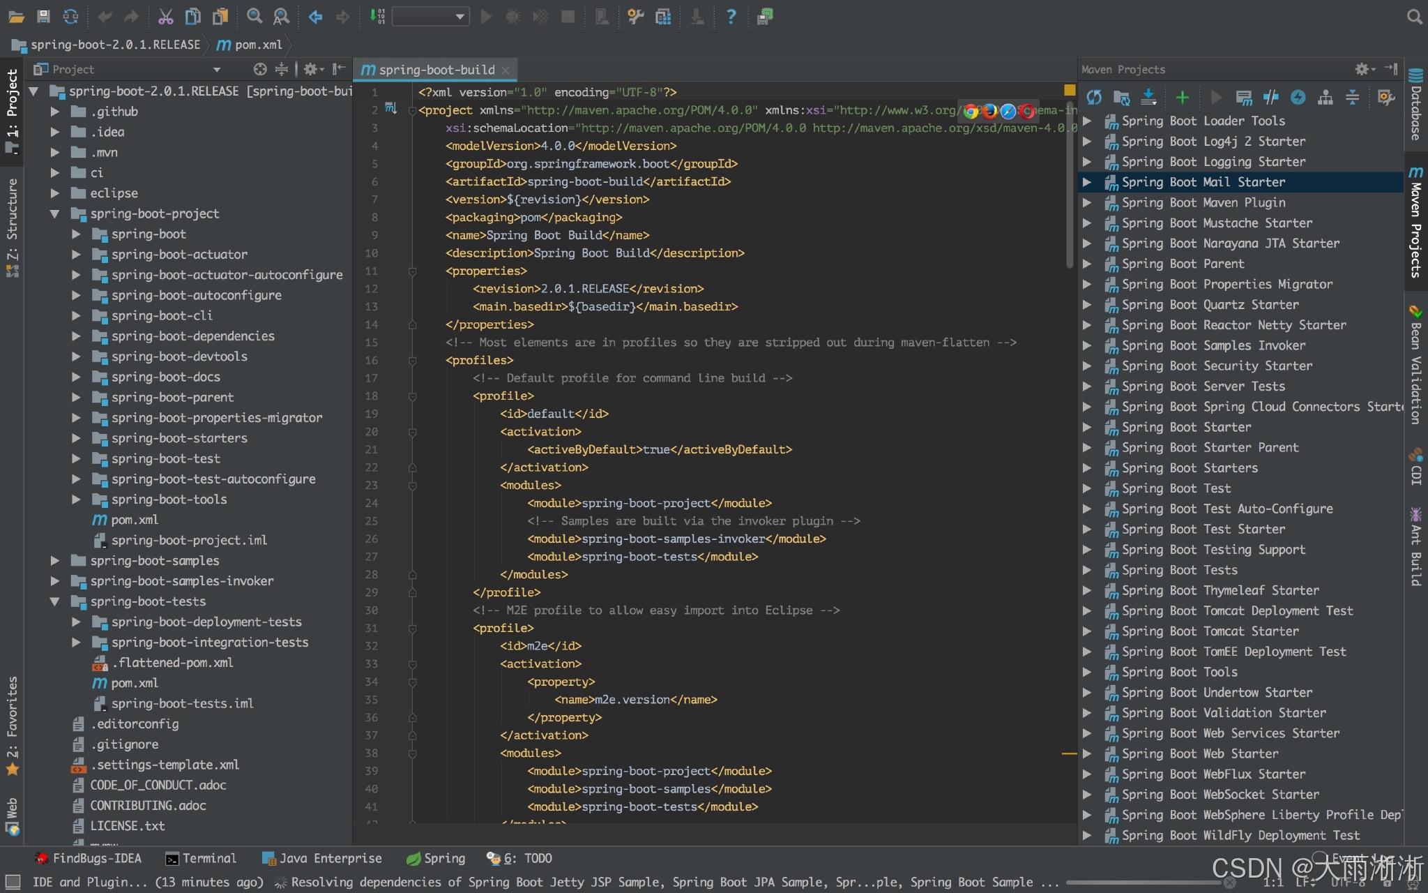The height and width of the screenshot is (893, 1428).
Task: Open pom preview in Firefox icon
Action: tap(989, 111)
